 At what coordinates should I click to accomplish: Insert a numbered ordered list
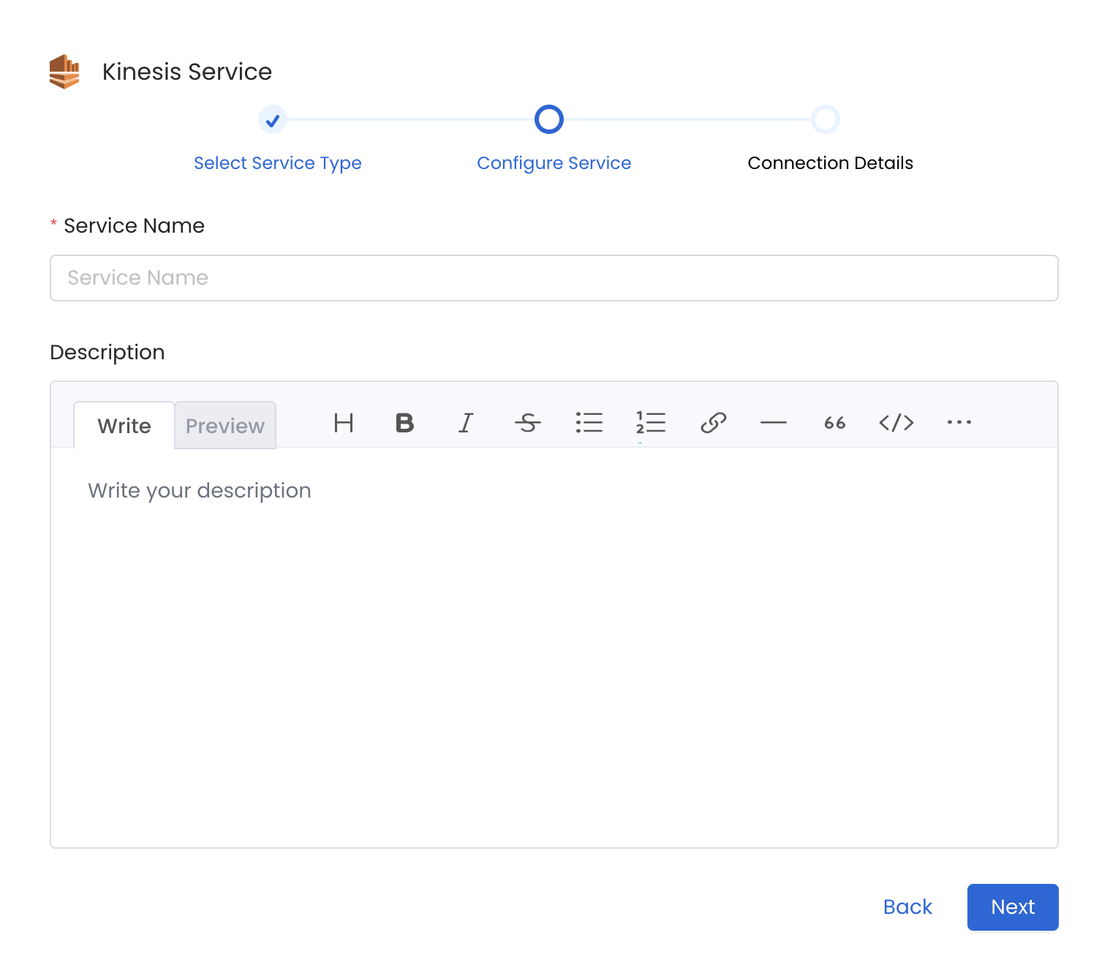click(650, 423)
